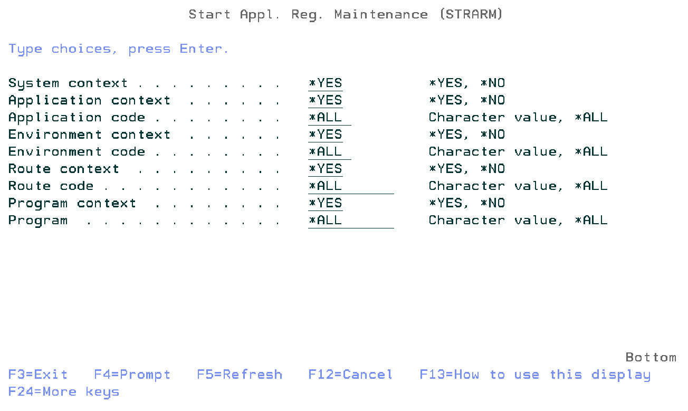Focus the Environment context *YES field

click(x=326, y=135)
